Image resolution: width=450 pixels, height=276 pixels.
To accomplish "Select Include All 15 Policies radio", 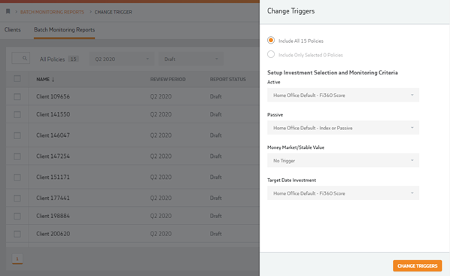I will 271,40.
